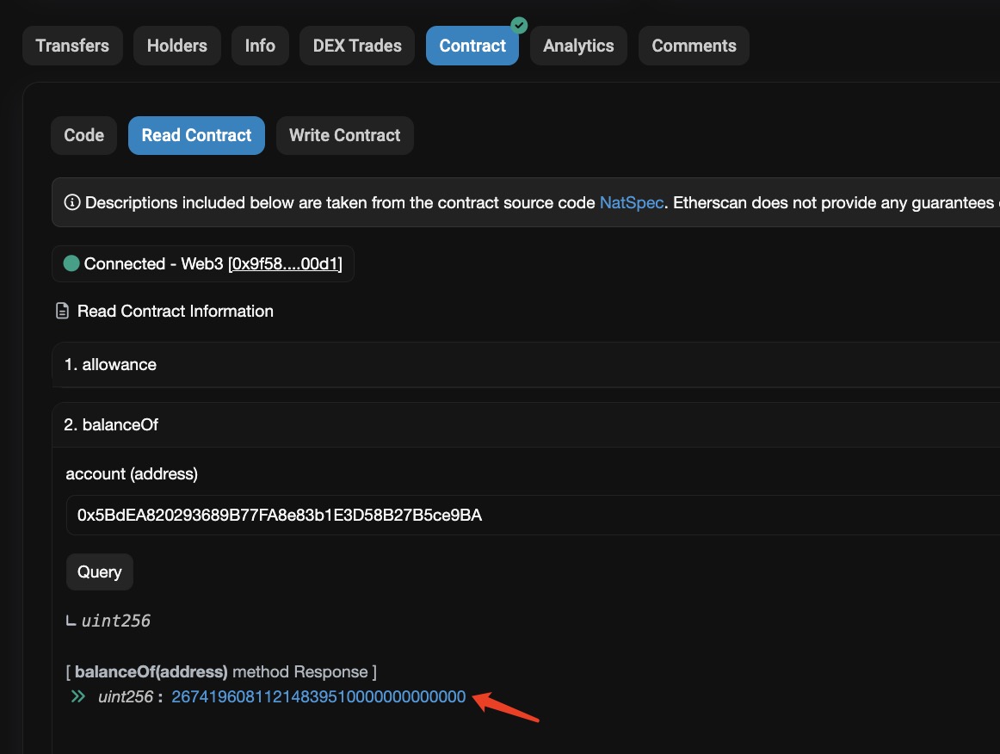Screen dimensions: 1000x754
Task: Go to the Info tab
Action: coord(260,46)
